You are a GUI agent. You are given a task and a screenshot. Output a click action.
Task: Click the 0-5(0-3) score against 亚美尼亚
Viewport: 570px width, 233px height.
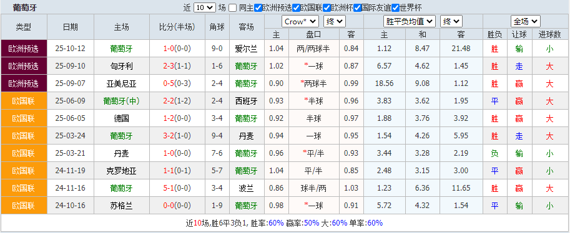pos(177,83)
